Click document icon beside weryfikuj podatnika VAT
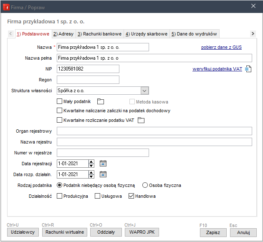This screenshot has height=242, width=263. 248,69
